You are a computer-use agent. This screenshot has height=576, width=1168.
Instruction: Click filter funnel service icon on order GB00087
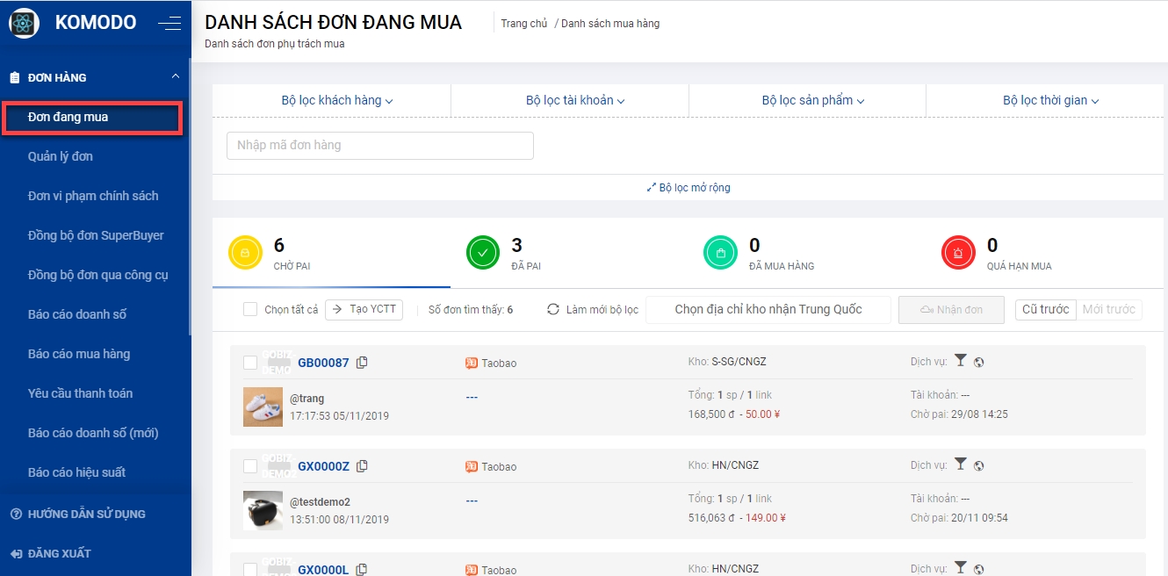click(961, 361)
